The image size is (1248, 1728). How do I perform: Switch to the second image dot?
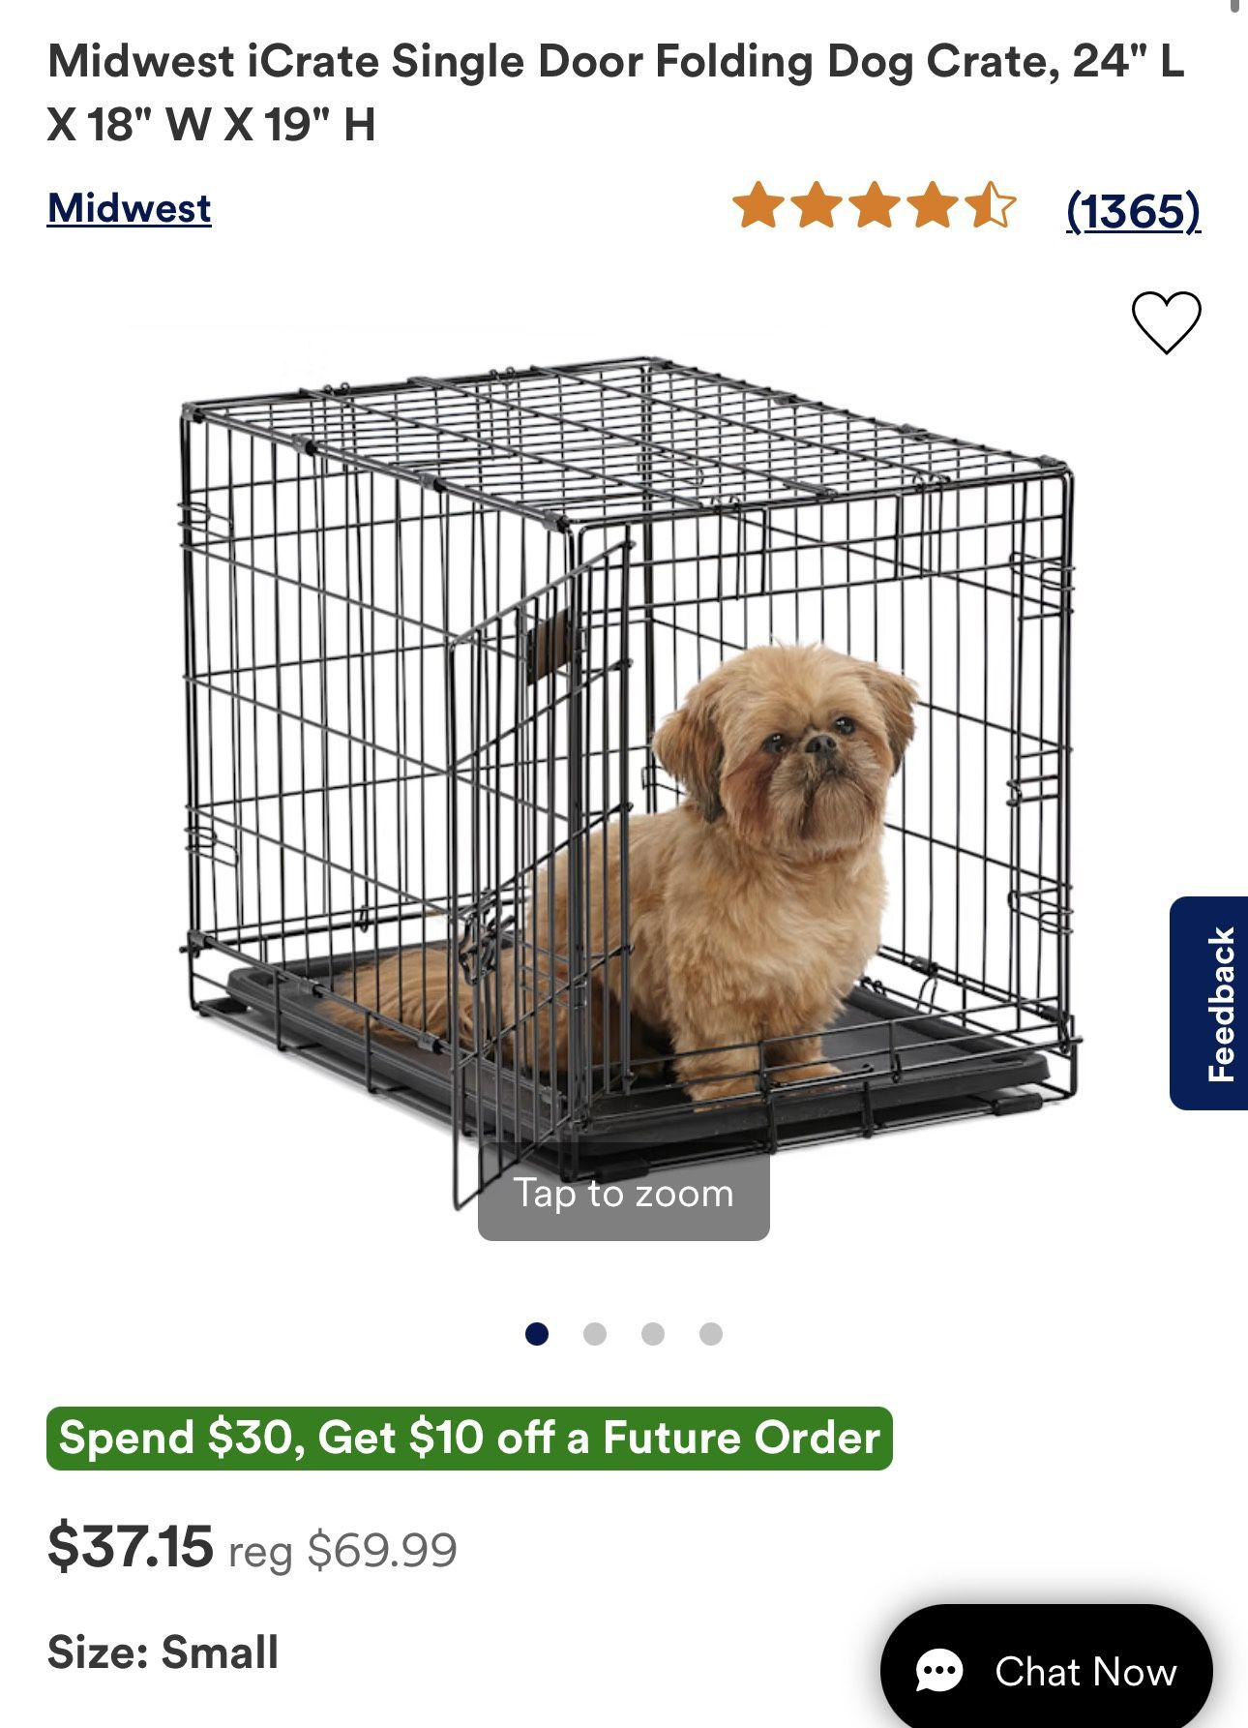[595, 1334]
